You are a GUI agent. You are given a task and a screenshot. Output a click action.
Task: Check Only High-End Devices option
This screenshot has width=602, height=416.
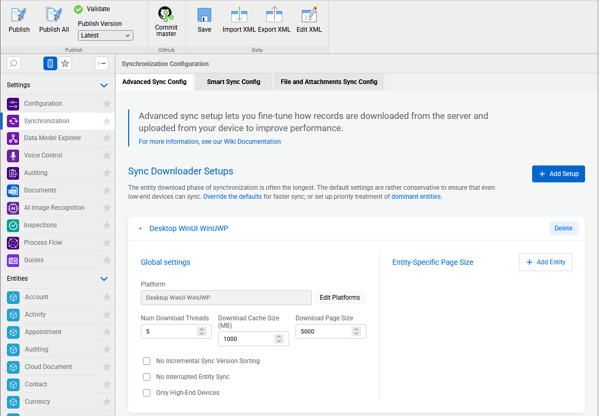tap(147, 393)
